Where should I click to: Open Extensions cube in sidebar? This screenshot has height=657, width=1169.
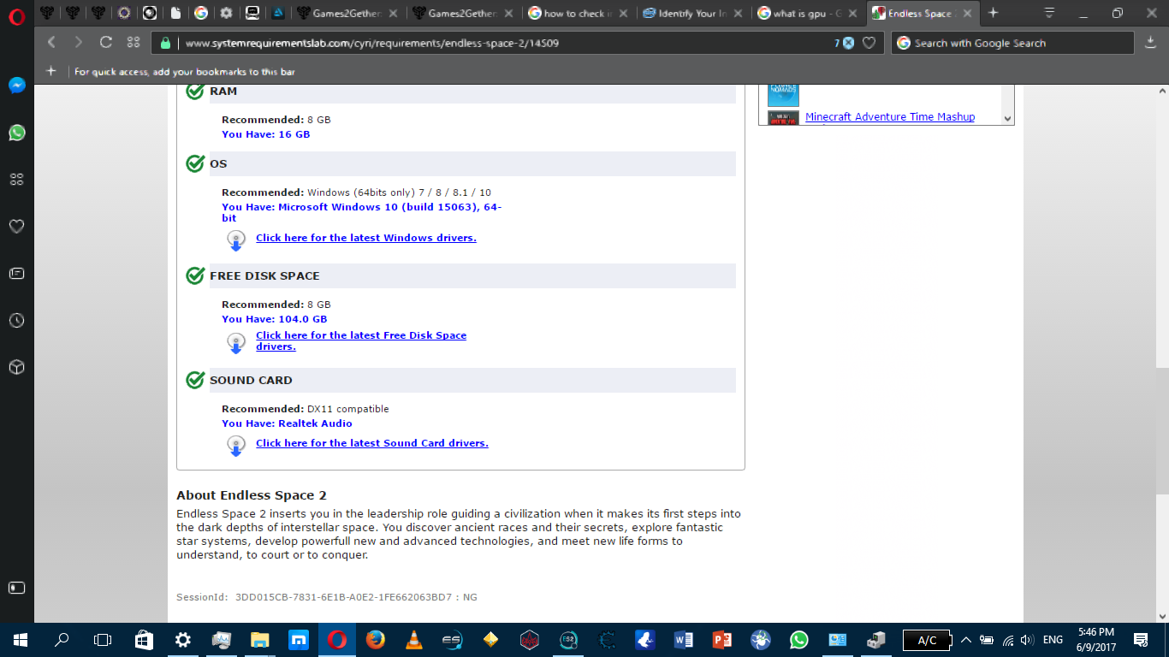[x=17, y=367]
